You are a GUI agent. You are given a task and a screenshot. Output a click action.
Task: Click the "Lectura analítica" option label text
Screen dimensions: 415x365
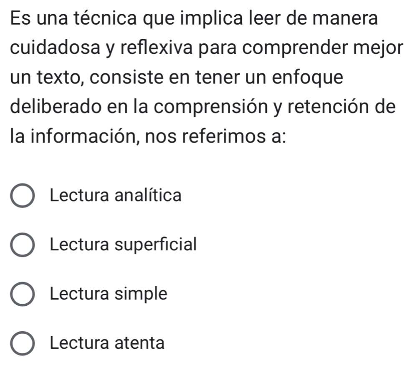(116, 195)
